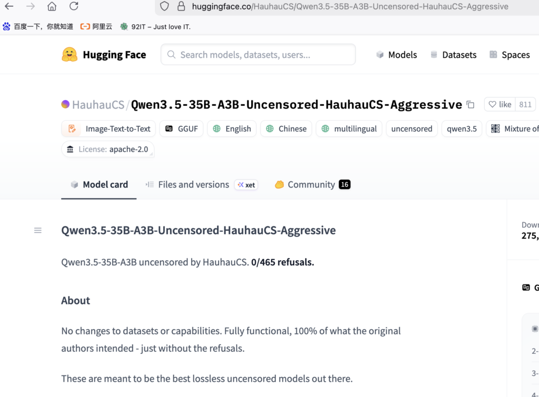The width and height of the screenshot is (539, 397).
Task: Click the browser back arrow
Action: click(x=9, y=6)
